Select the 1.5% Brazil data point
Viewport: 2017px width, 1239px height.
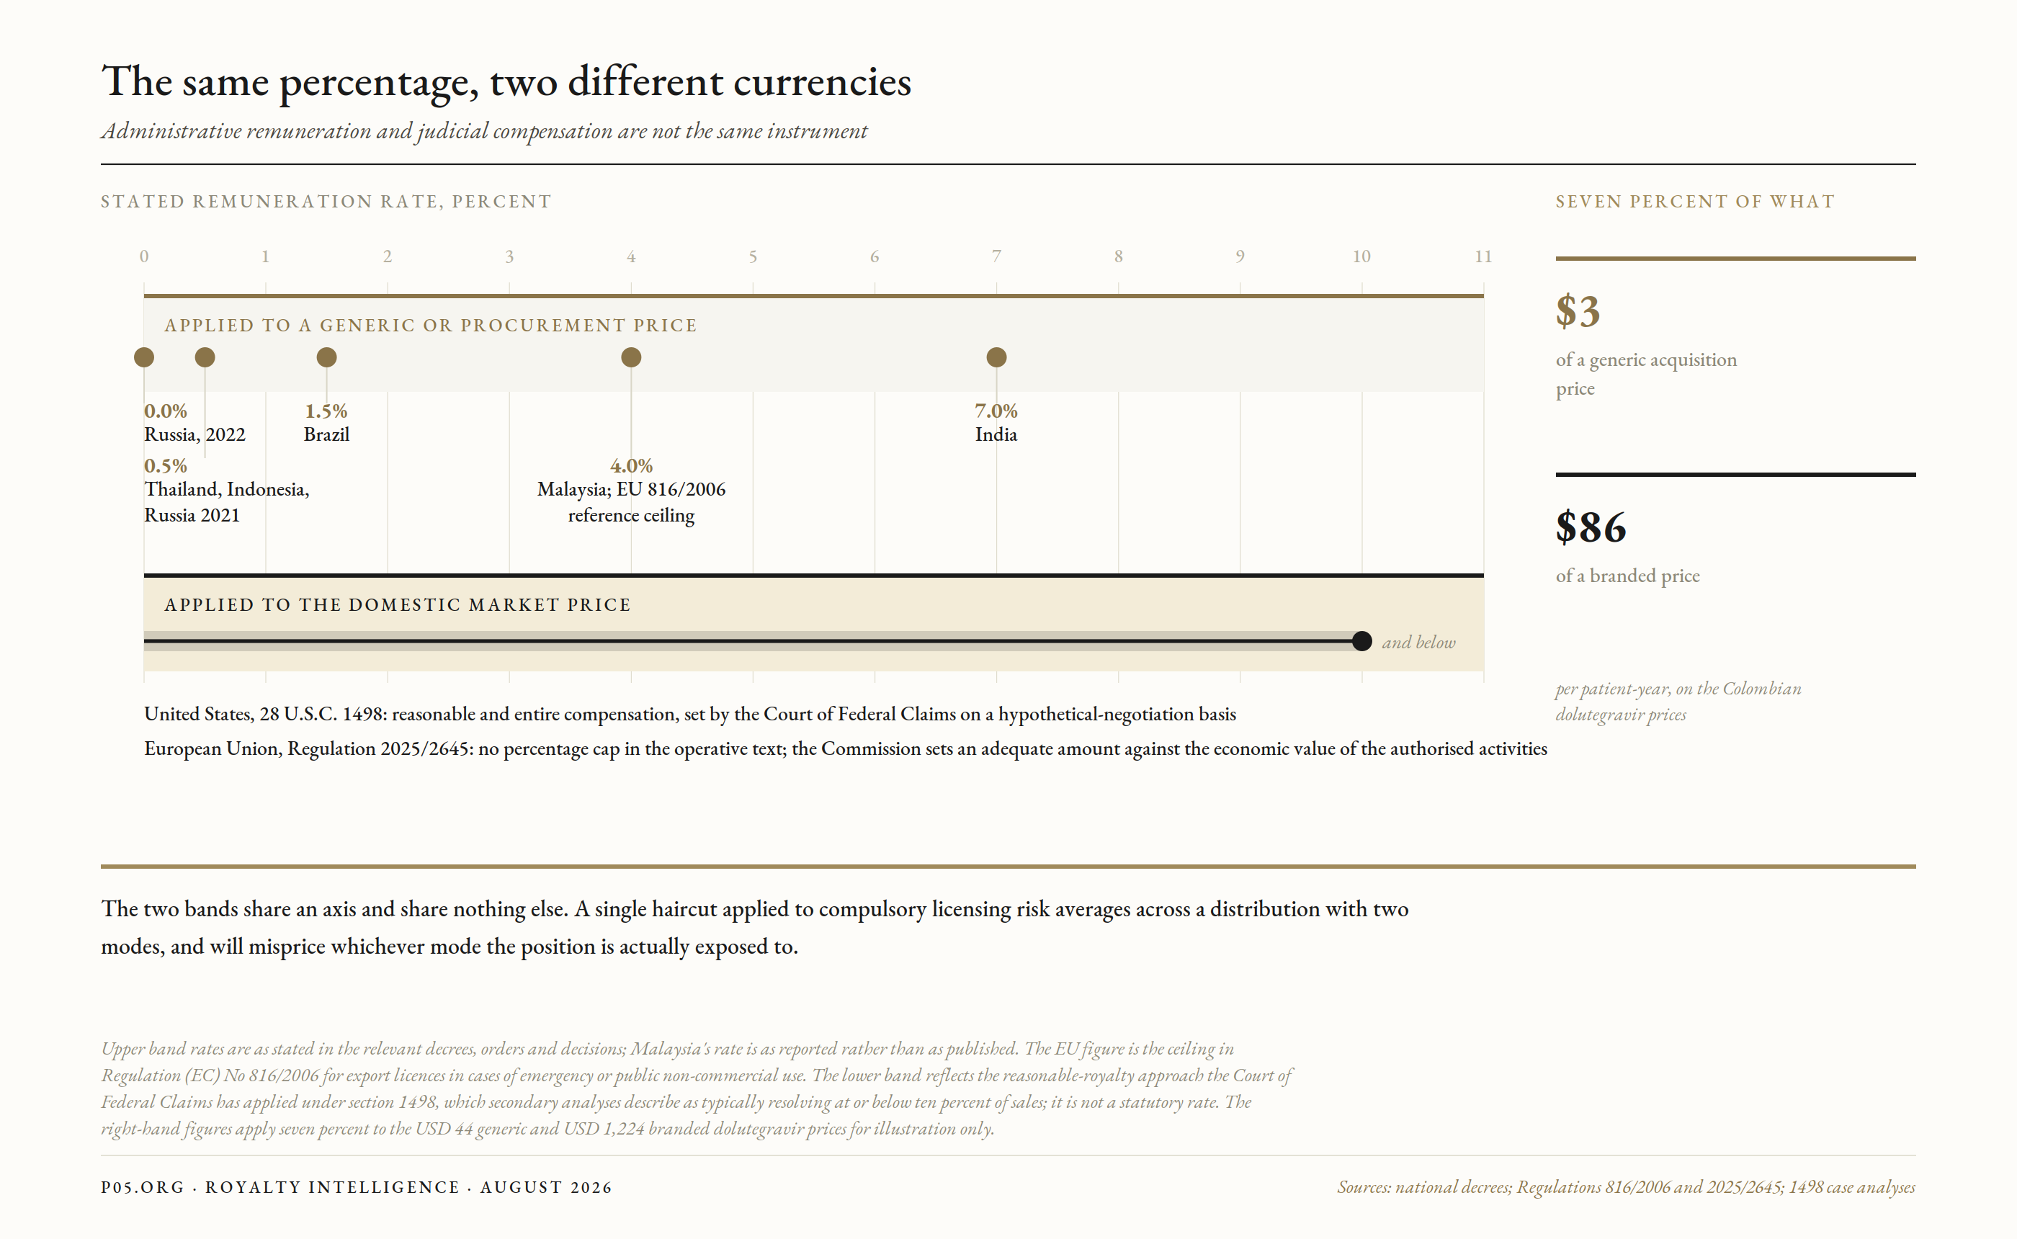pyautogui.click(x=327, y=357)
